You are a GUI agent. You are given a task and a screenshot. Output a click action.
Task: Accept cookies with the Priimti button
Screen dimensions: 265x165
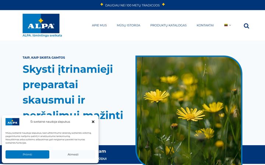(27, 154)
